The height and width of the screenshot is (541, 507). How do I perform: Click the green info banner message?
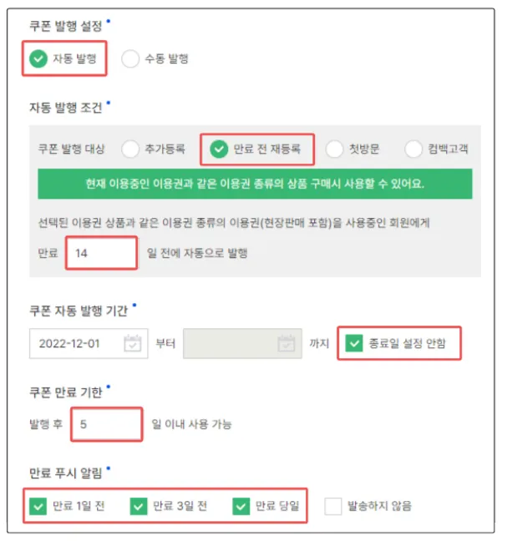coord(254,183)
